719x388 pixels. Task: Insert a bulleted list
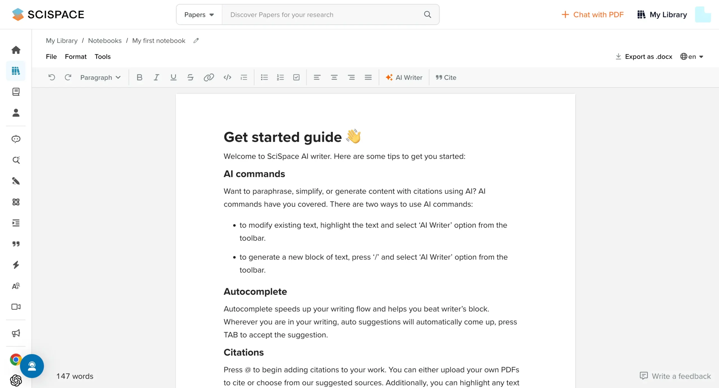264,77
